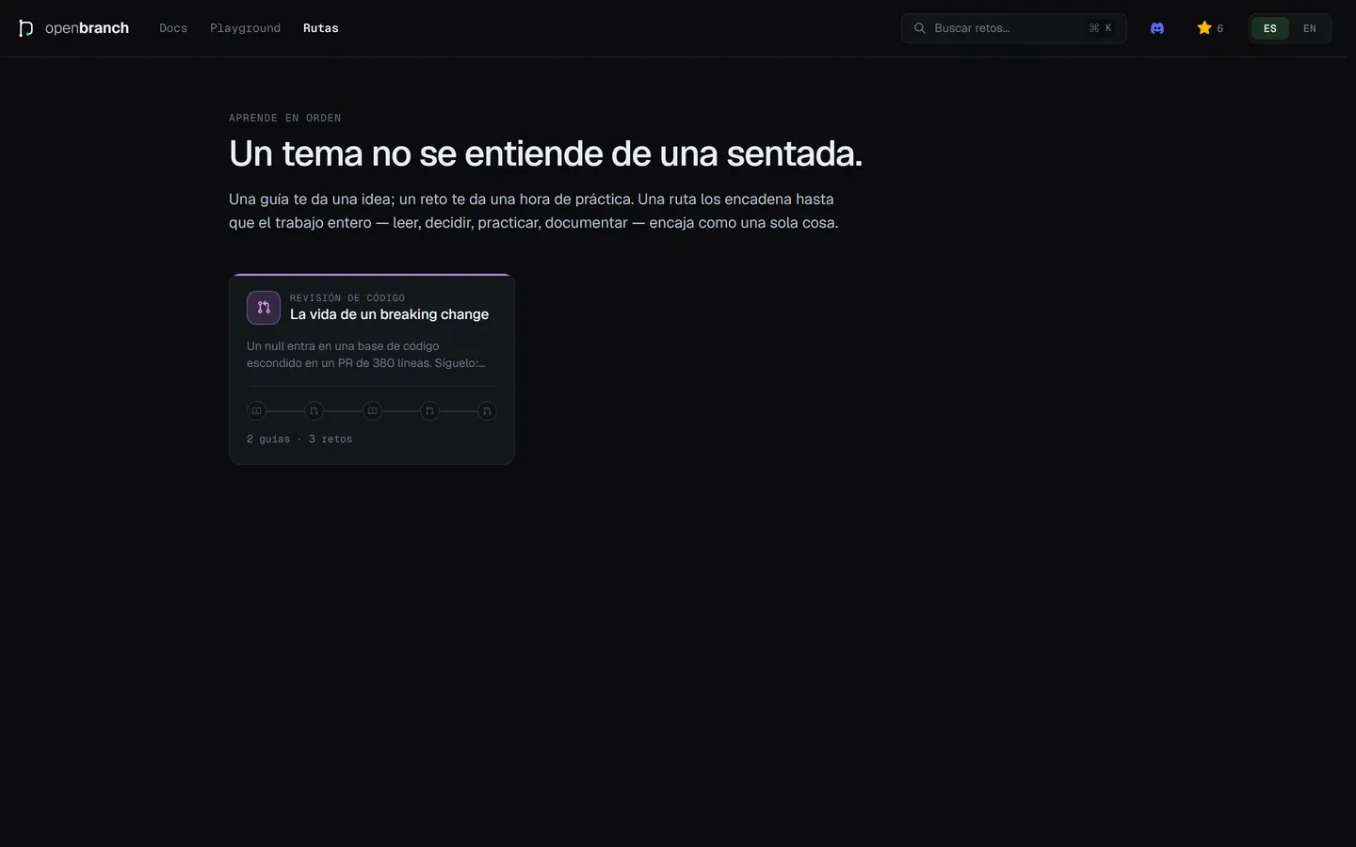The height and width of the screenshot is (847, 1356).
Task: Click the "REVISIÓN DE CÓDIGO" category label
Action: pos(347,297)
